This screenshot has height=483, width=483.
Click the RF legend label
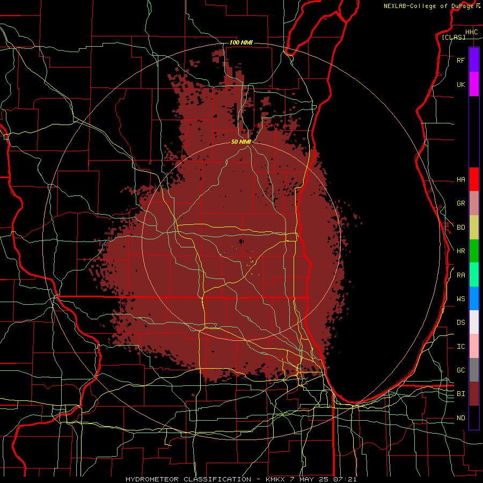click(x=460, y=60)
